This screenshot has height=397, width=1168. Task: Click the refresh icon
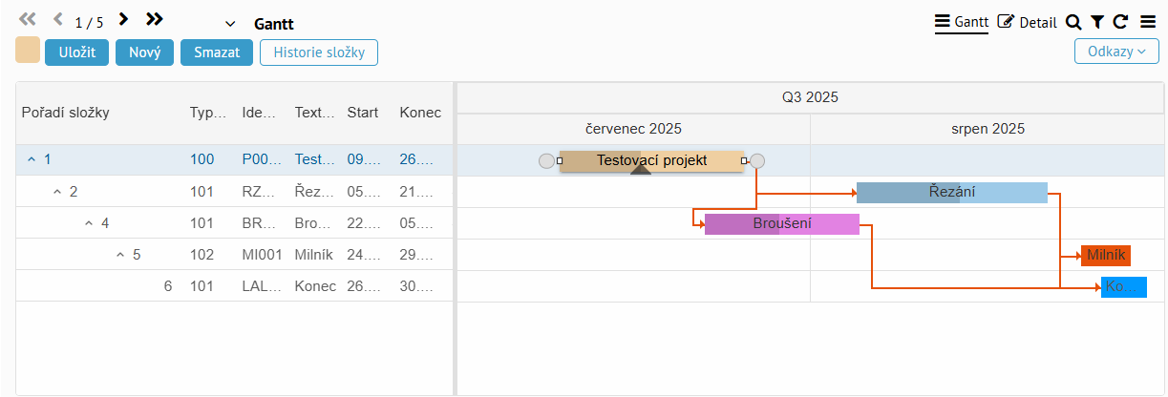1121,22
